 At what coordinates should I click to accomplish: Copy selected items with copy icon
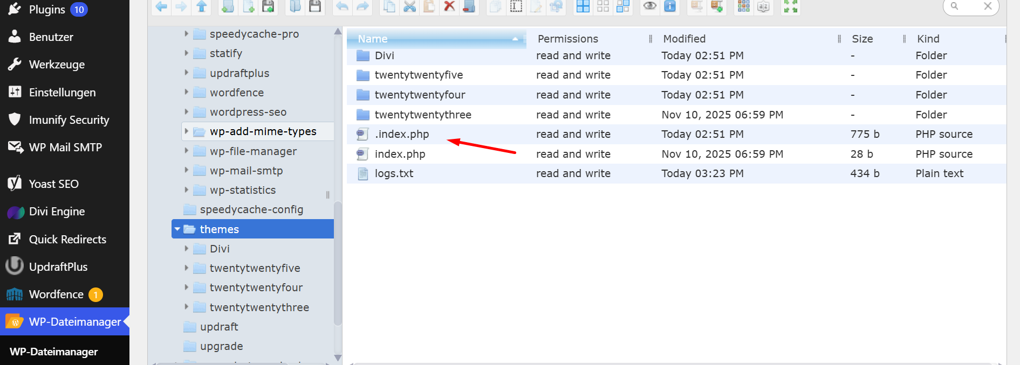coord(389,6)
